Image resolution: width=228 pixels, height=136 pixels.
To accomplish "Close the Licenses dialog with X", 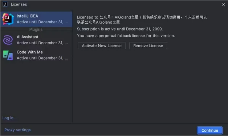I will click(x=224, y=4).
